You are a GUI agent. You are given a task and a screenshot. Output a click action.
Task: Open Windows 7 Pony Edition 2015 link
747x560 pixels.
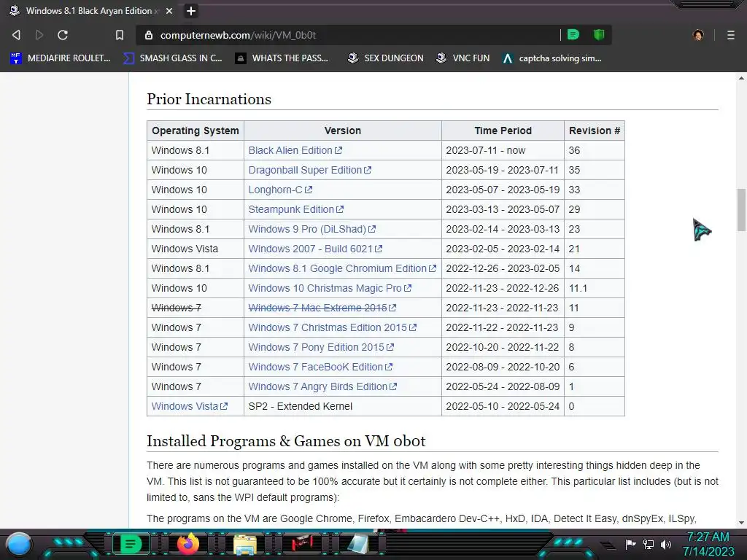321,347
